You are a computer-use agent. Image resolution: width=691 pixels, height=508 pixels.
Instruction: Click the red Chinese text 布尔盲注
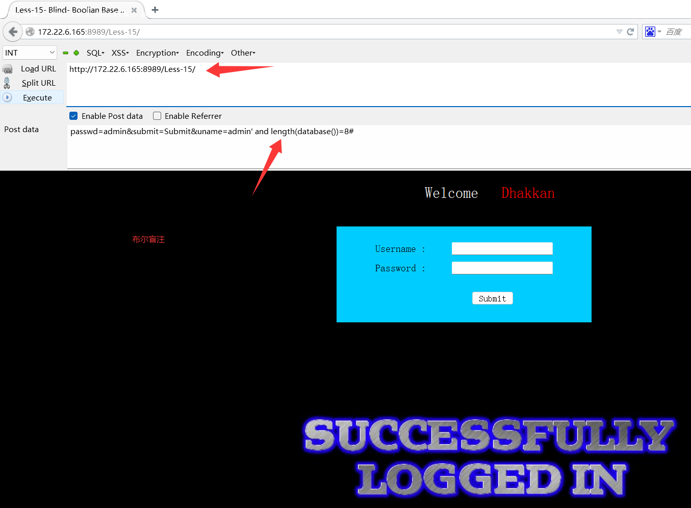148,239
